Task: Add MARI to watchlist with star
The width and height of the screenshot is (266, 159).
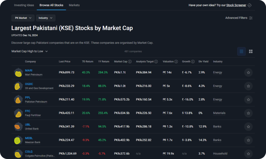Action: tap(248, 72)
